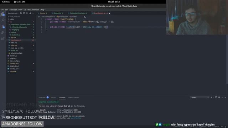This screenshot has width=228, height=128.
Task: Close the bottom terminal panel
Action: [x=225, y=97]
